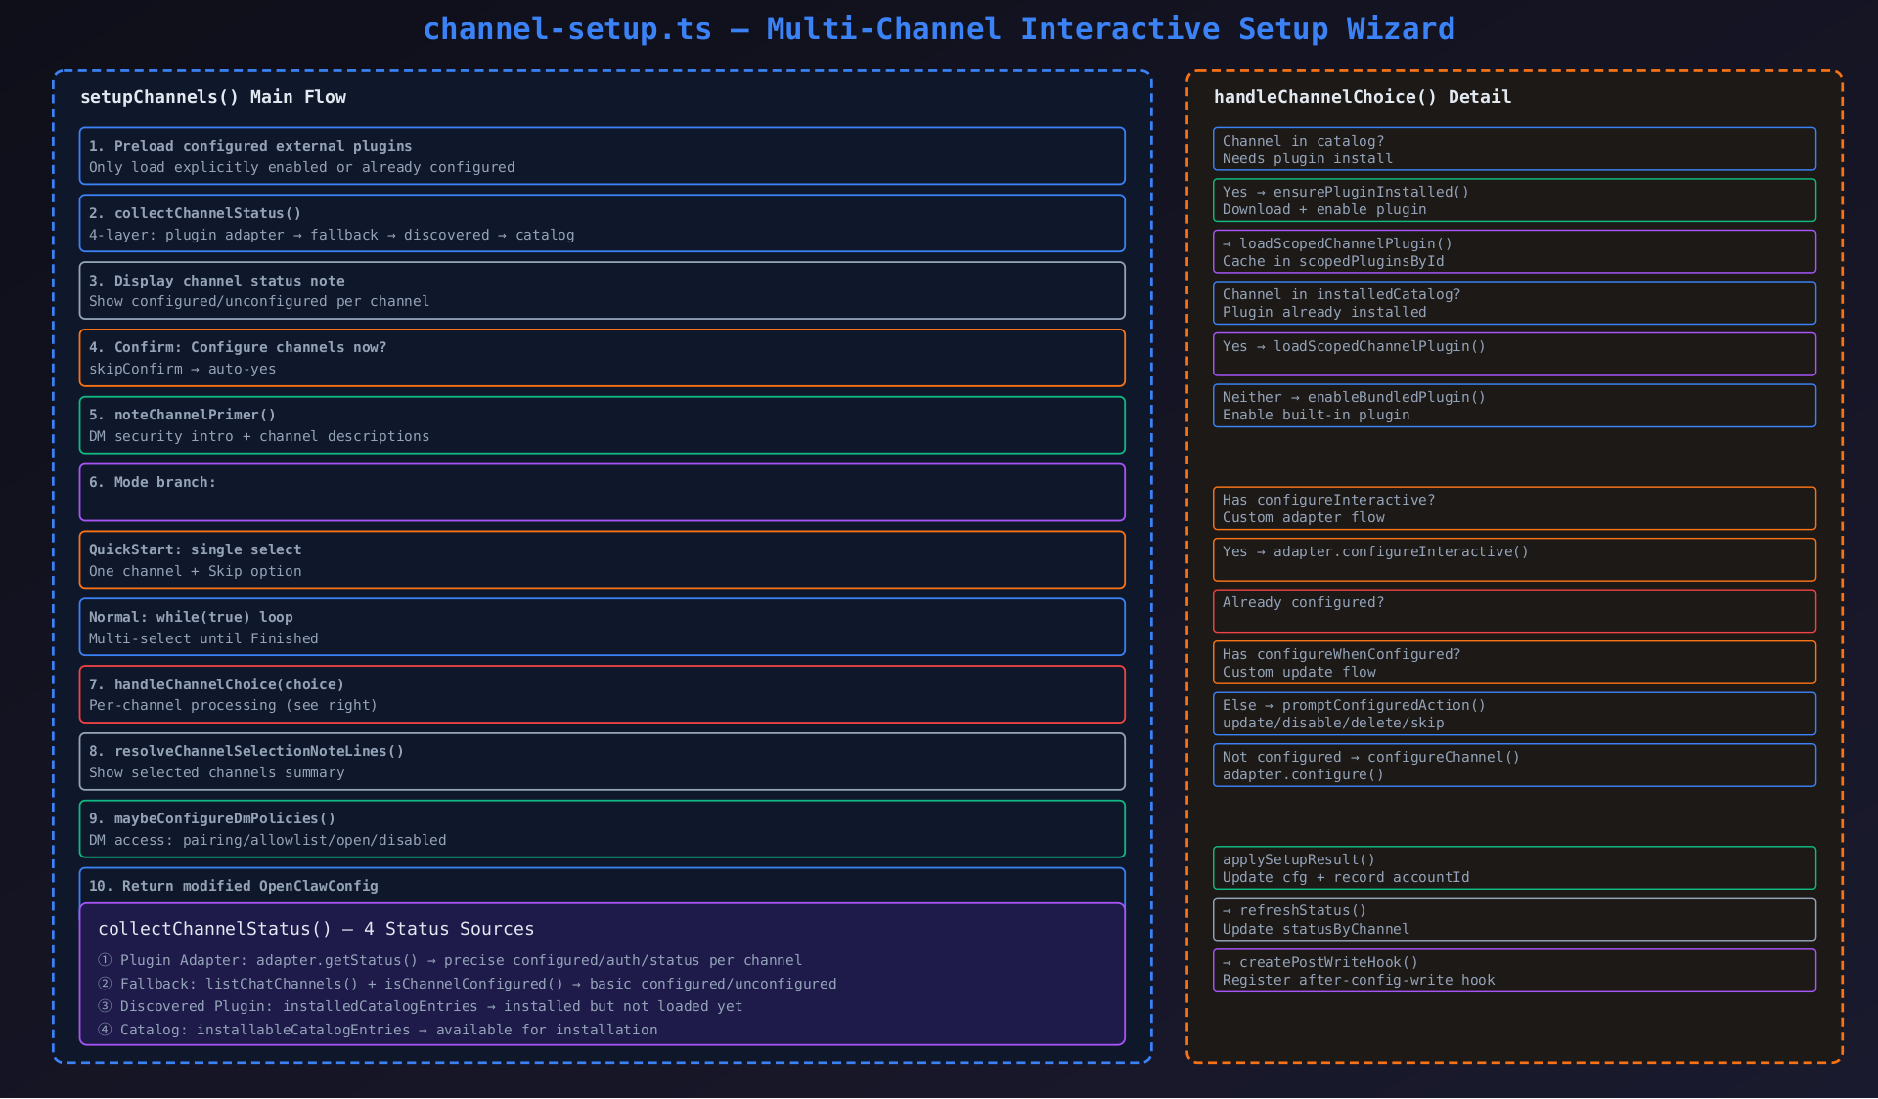Select the 'Already configured?' red box

1514,611
